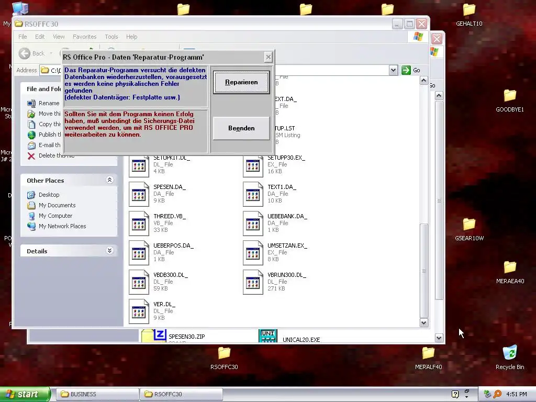This screenshot has width=536, height=402.
Task: Select the VBRUN300.DL_ file icon
Action: pyautogui.click(x=253, y=282)
